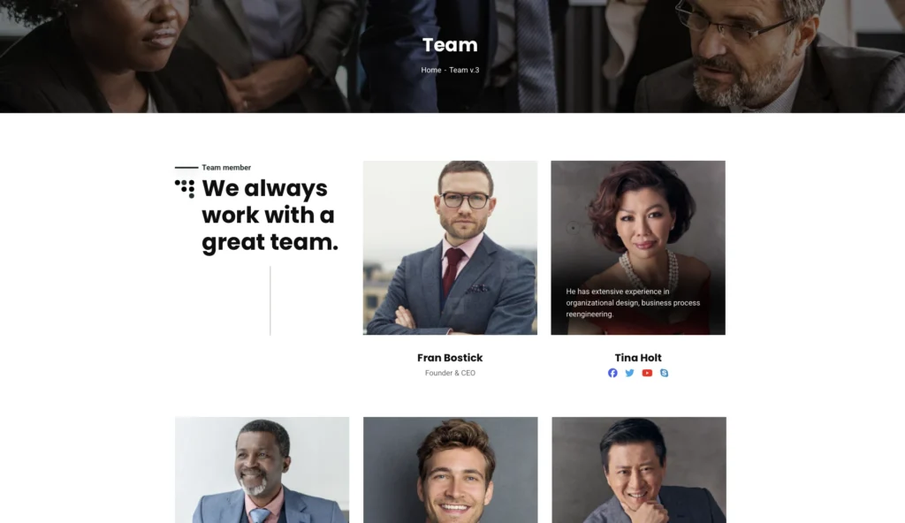Open Tina Holt's Facebook profile icon
The height and width of the screenshot is (523, 905).
(612, 373)
